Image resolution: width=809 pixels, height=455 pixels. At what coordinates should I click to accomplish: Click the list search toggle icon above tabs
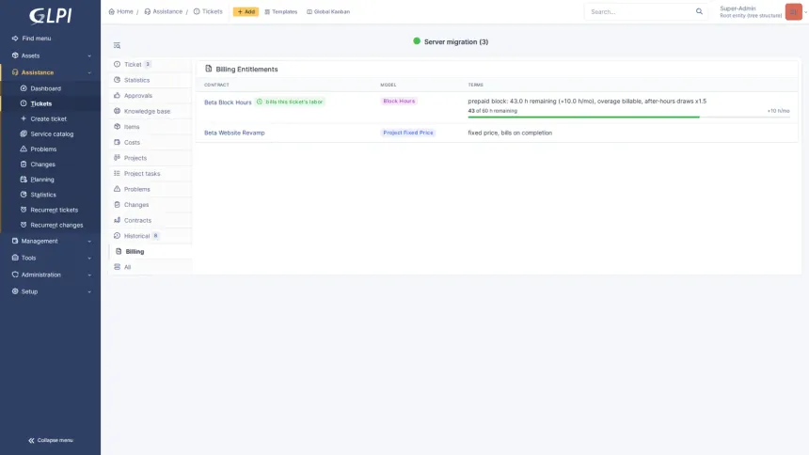pos(118,45)
